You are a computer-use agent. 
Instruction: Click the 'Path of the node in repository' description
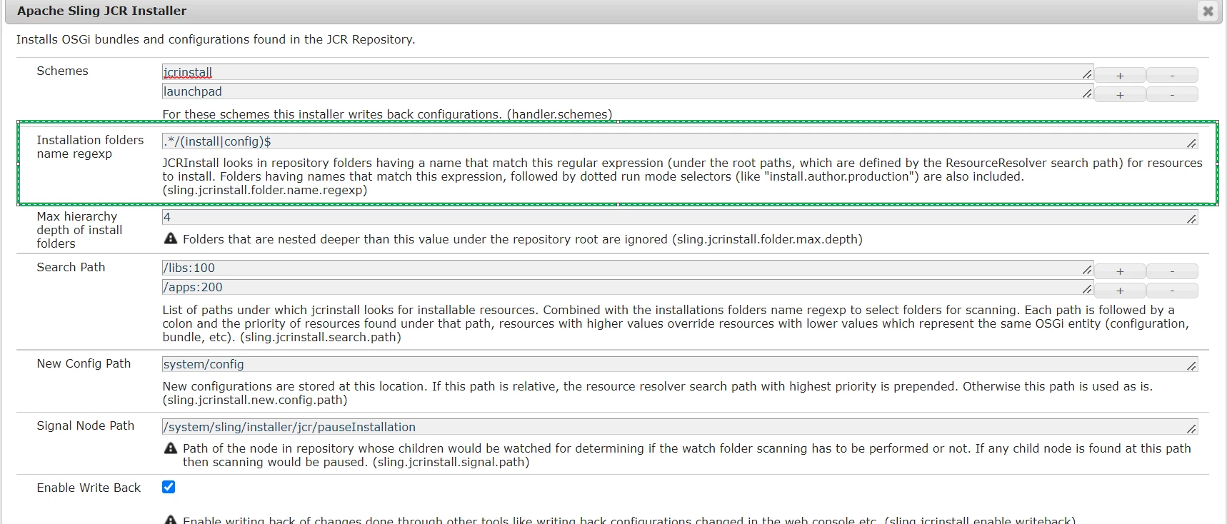click(x=687, y=455)
